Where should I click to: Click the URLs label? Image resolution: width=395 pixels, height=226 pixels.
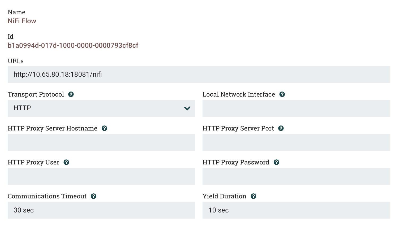[x=16, y=61]
